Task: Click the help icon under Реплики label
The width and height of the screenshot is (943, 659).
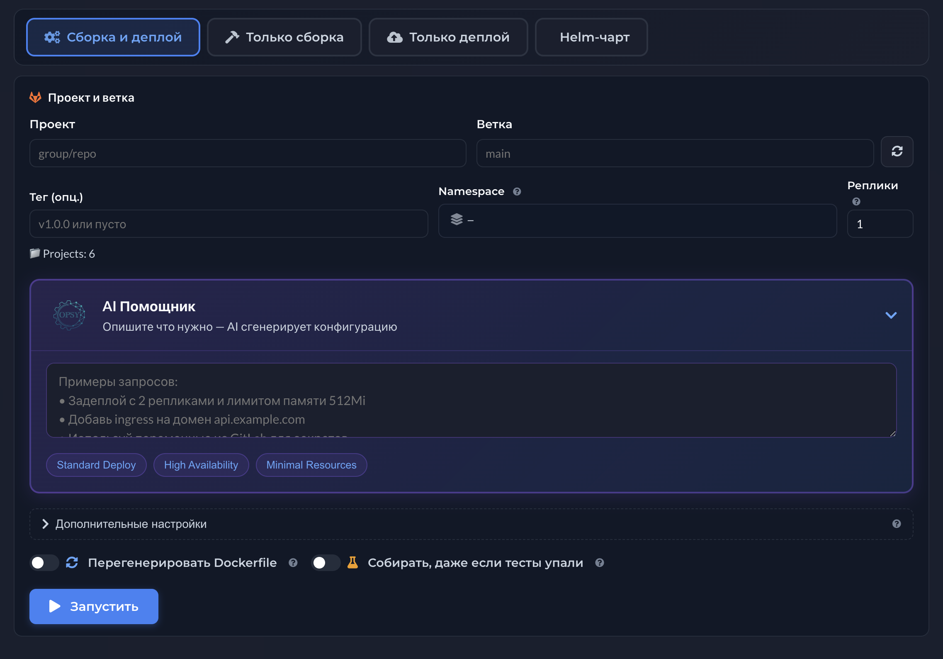Action: coord(856,202)
